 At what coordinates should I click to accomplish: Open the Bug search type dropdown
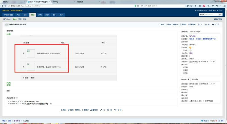coord(202,14)
